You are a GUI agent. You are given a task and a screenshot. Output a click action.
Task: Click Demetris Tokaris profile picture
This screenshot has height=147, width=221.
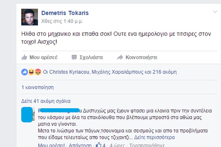coord(29,17)
